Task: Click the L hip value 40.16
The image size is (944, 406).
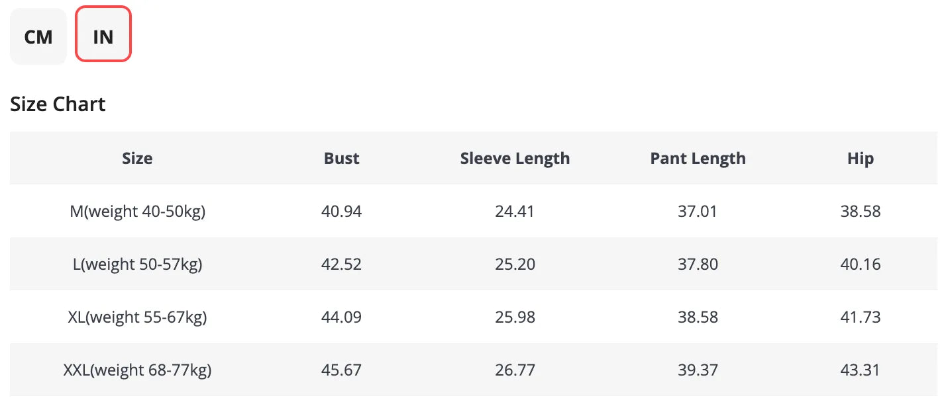Action: pos(860,264)
